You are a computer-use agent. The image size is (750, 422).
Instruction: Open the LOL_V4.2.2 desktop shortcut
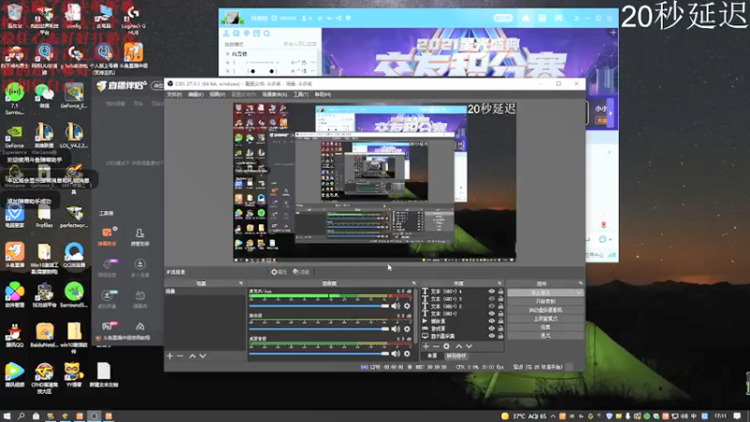[x=74, y=135]
